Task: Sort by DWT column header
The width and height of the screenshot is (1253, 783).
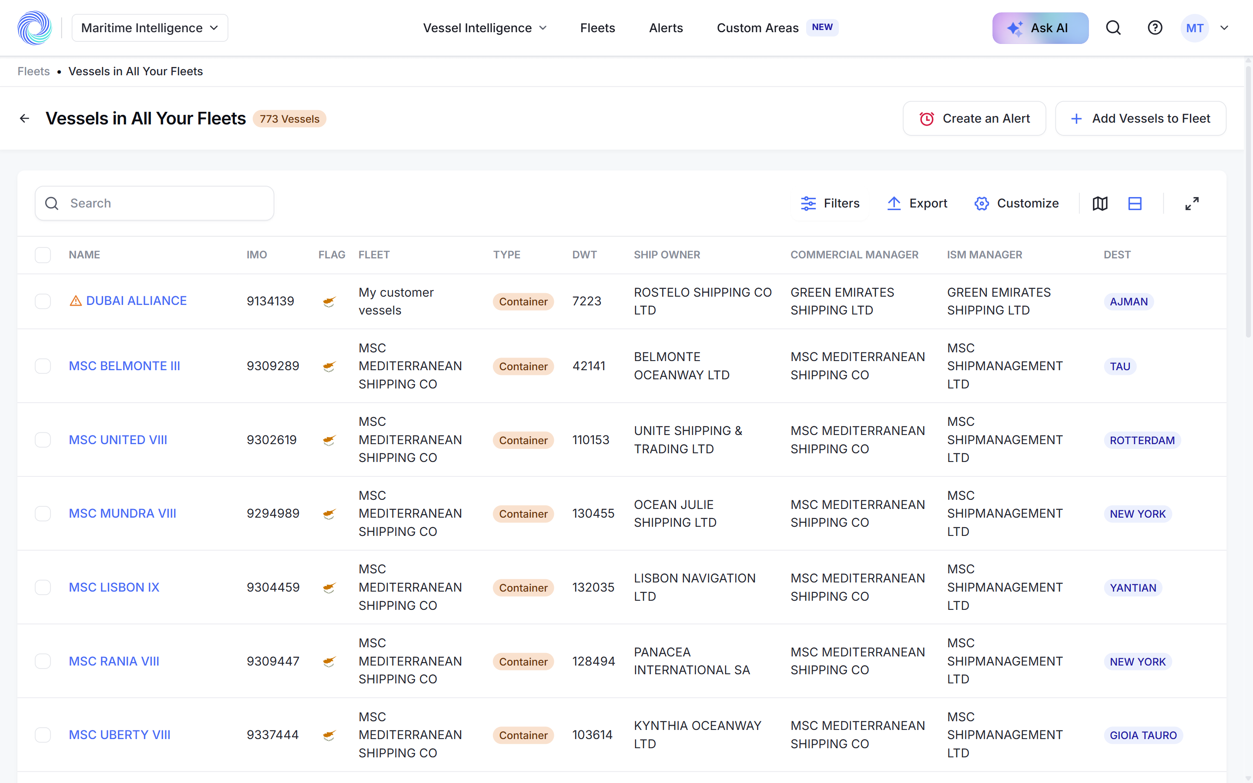Action: [584, 255]
